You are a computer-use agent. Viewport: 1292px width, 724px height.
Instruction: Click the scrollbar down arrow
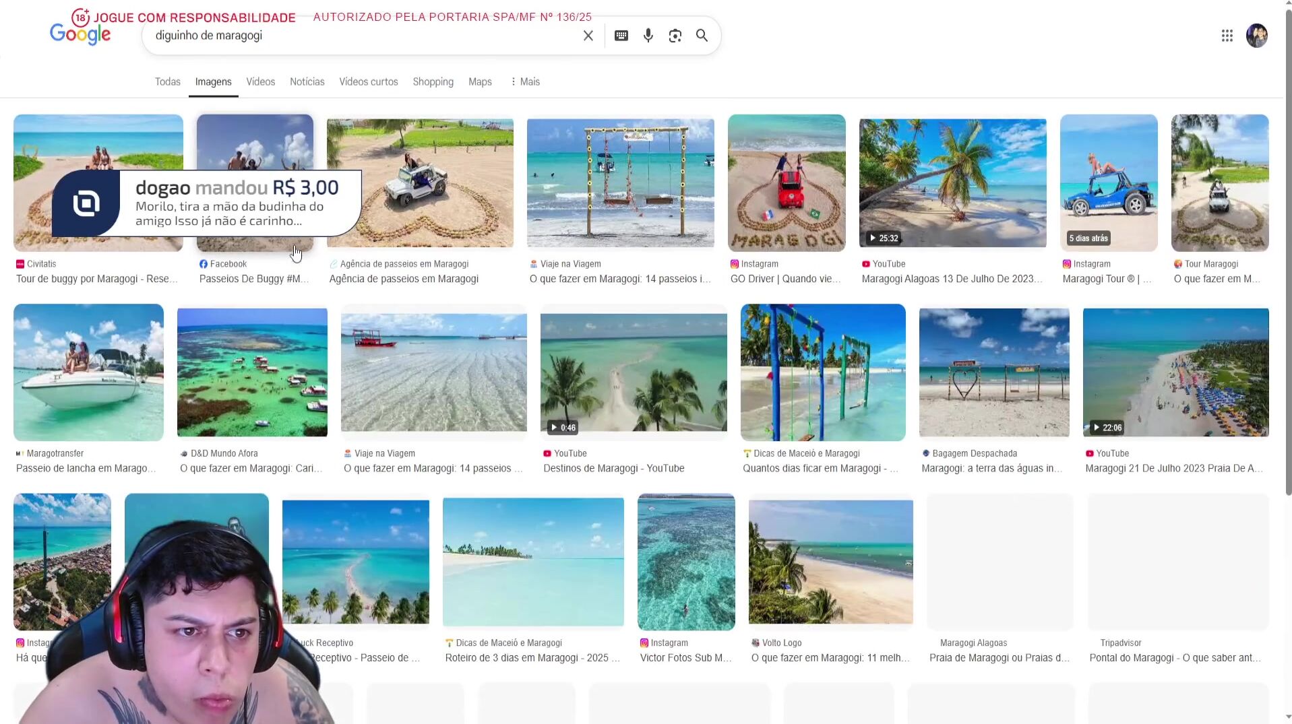(x=1288, y=718)
